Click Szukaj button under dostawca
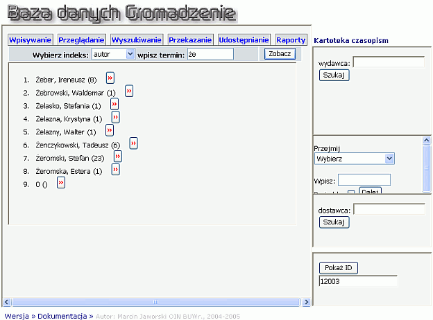Image resolution: width=433 pixels, height=320 pixels. (334, 222)
